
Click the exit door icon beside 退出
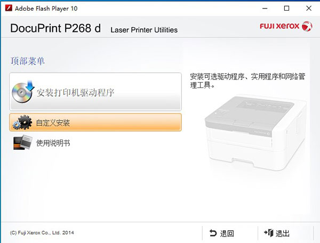[x=268, y=233]
